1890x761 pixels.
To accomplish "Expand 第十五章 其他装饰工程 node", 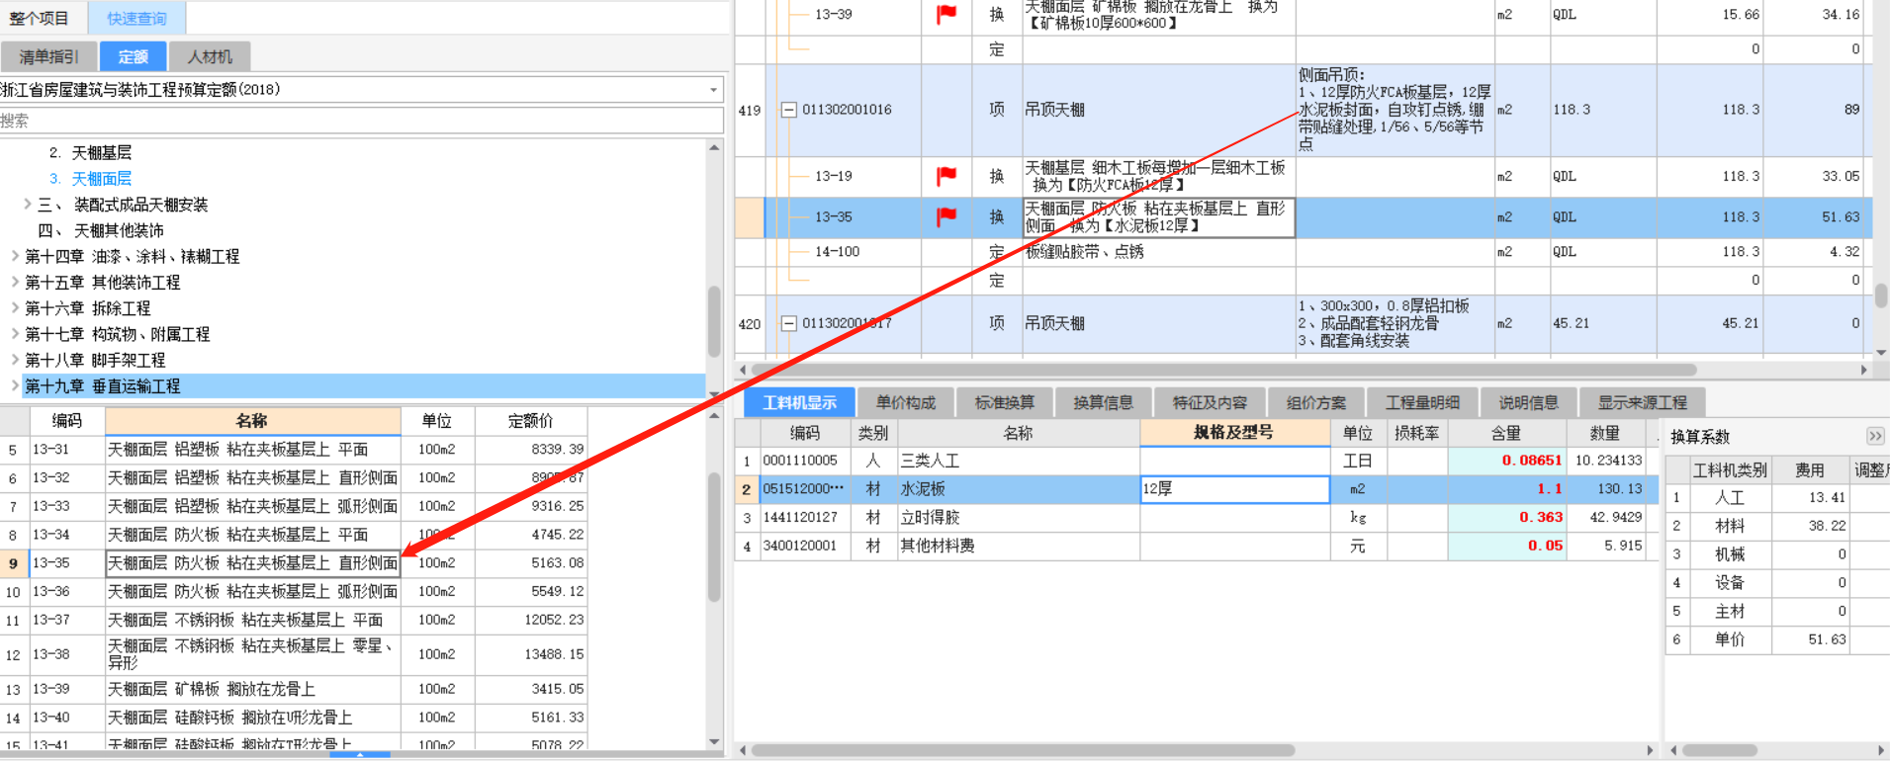I will [x=15, y=282].
